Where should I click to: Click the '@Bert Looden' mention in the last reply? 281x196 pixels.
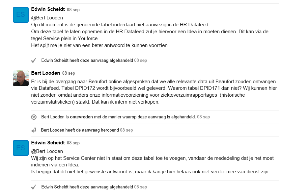(x=47, y=151)
